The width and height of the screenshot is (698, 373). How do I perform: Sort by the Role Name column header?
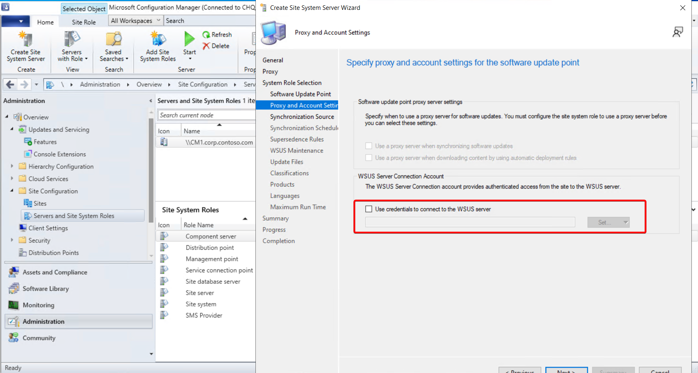pos(218,225)
